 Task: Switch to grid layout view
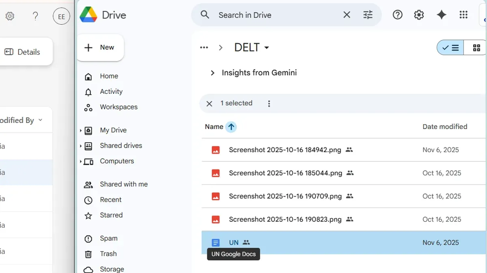[x=476, y=48]
